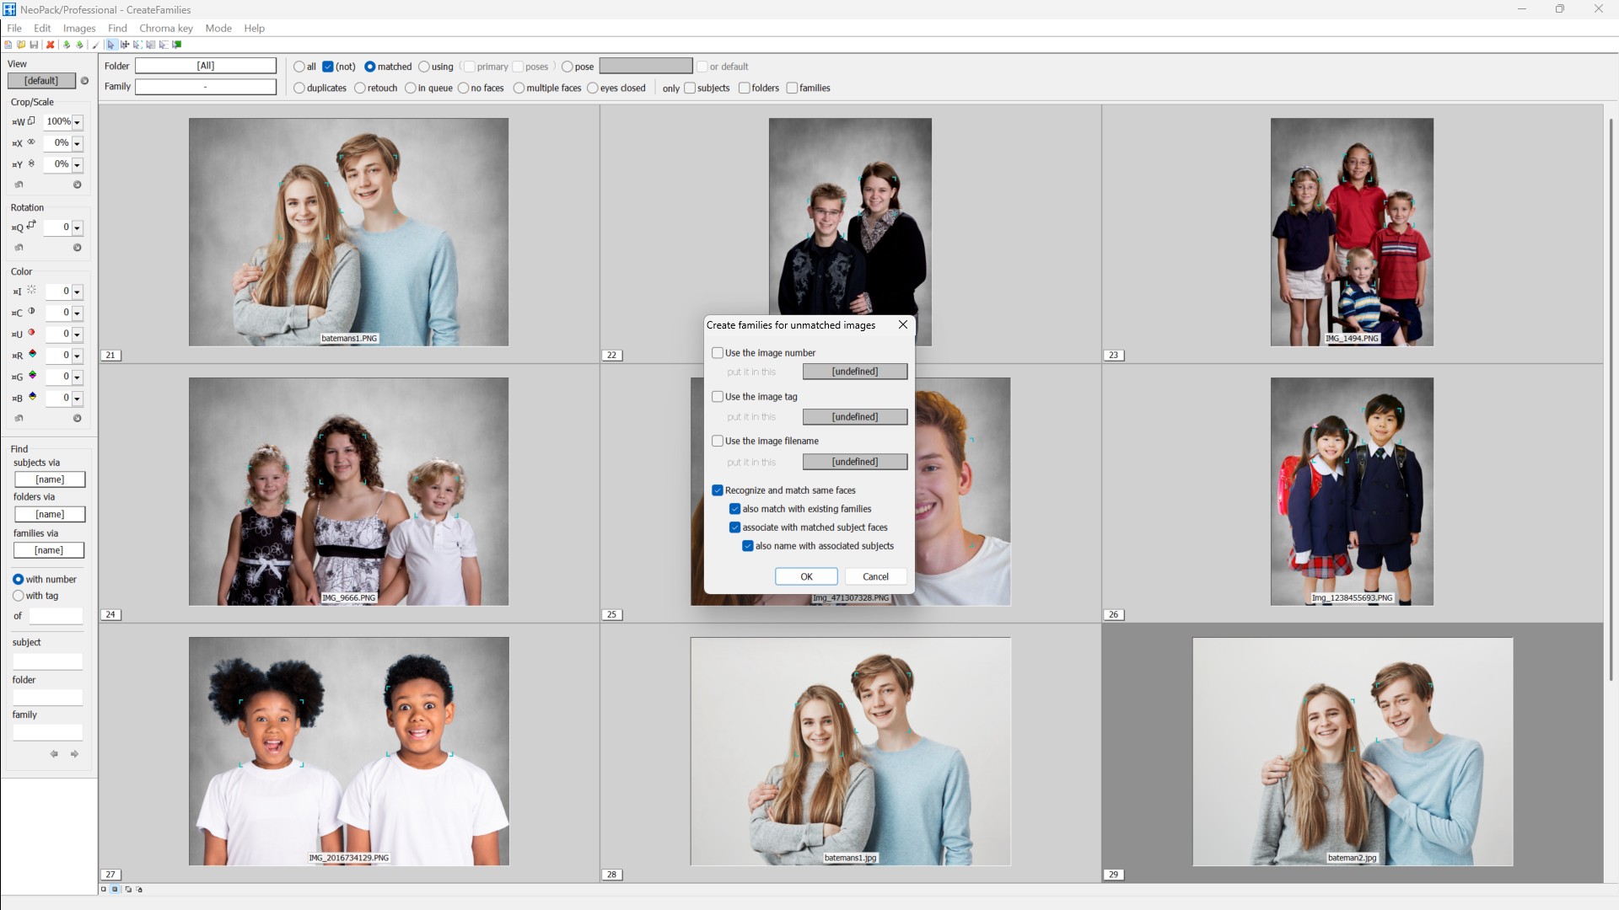This screenshot has height=910, width=1619.
Task: Open the C contrast value dropdown
Action: click(77, 313)
